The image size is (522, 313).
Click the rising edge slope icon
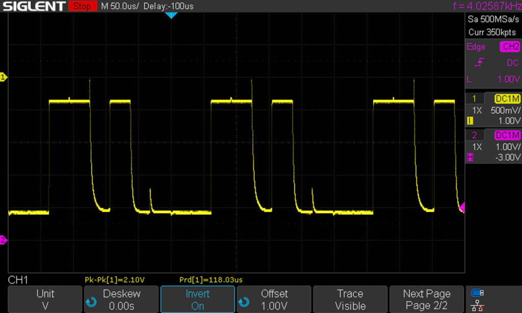[x=479, y=62]
